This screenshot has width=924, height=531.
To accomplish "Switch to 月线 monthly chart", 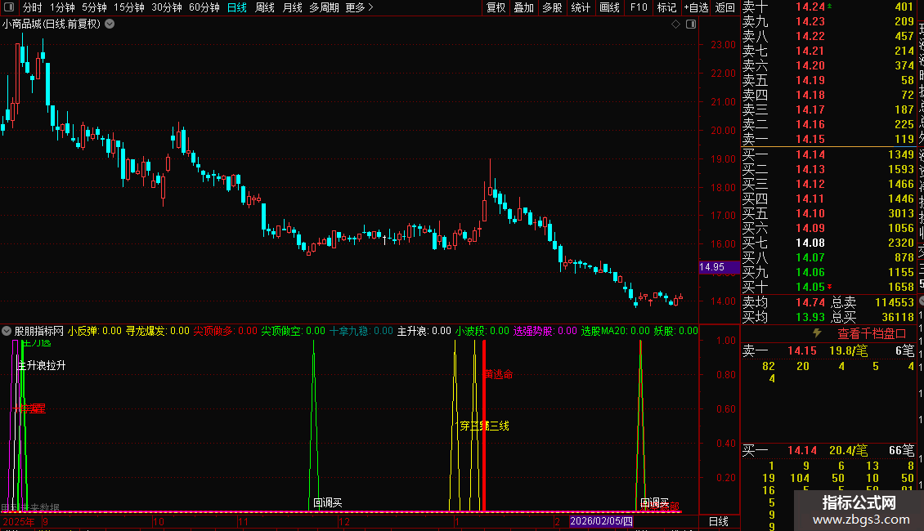I will [x=292, y=7].
